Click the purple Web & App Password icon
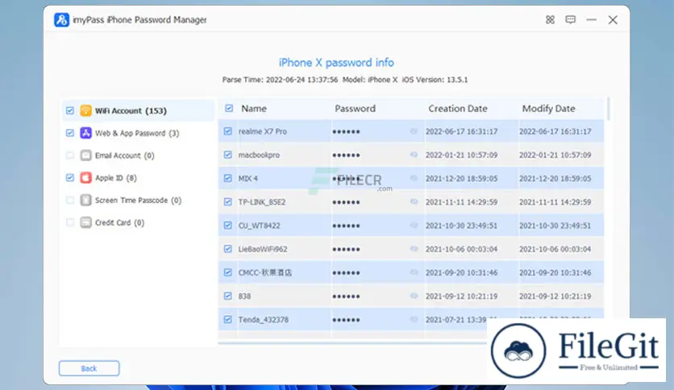The image size is (674, 390). click(86, 133)
